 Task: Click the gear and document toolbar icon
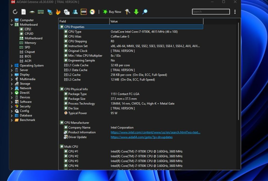pyautogui.click(x=67, y=12)
